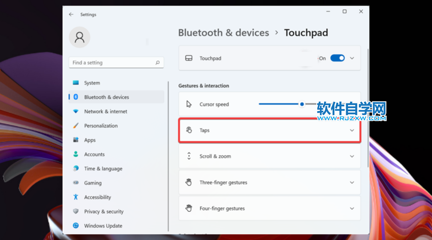Click the Accessibility sidebar icon
The width and height of the screenshot is (432, 240).
tap(76, 197)
